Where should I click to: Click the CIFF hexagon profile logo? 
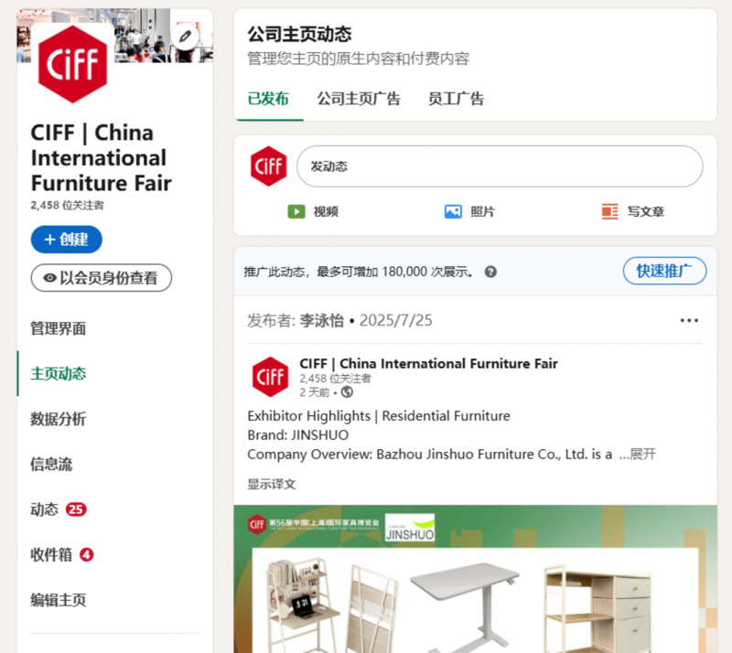click(72, 64)
